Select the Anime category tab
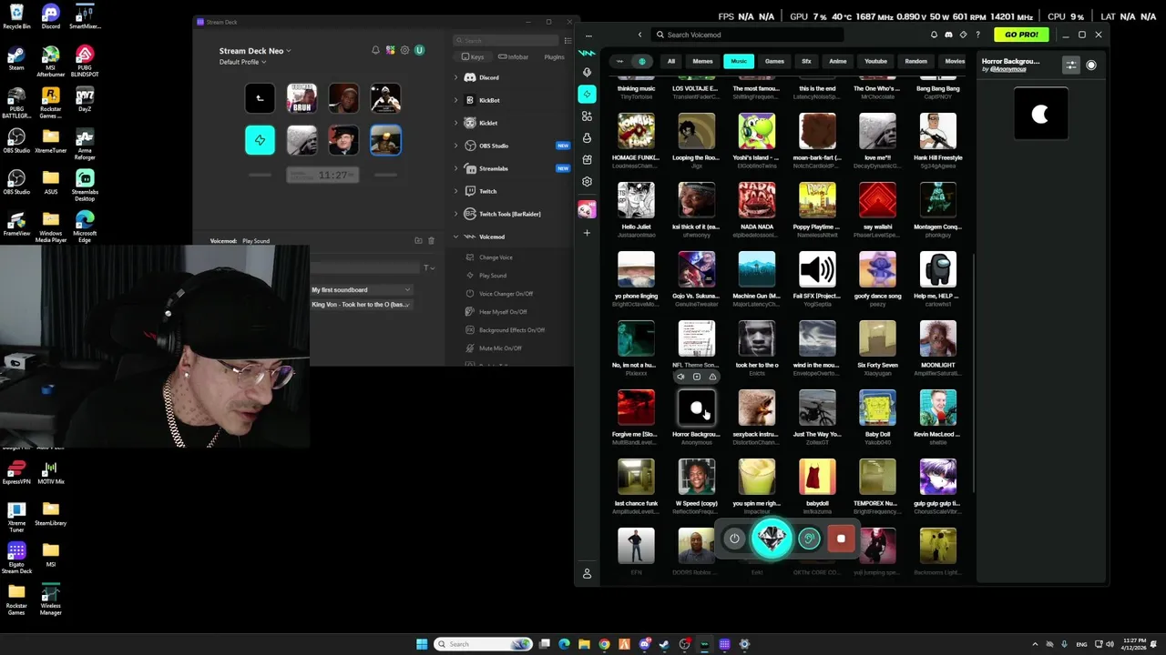 [837, 62]
